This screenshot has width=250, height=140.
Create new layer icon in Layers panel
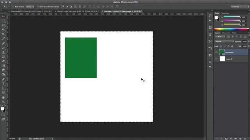coord(240,138)
